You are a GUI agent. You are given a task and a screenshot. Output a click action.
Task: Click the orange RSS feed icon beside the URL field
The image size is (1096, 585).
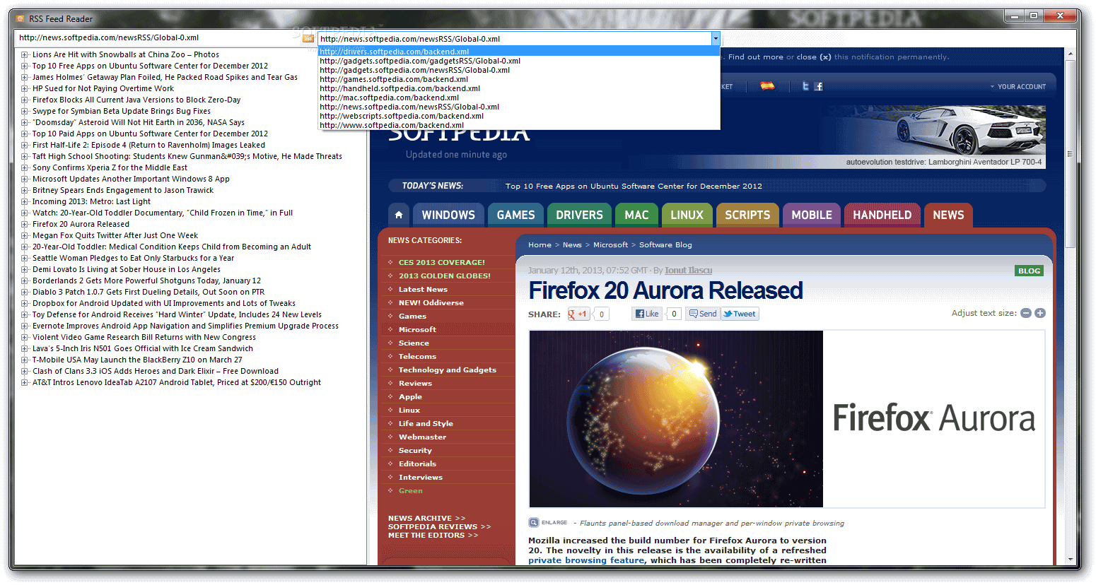pos(308,38)
